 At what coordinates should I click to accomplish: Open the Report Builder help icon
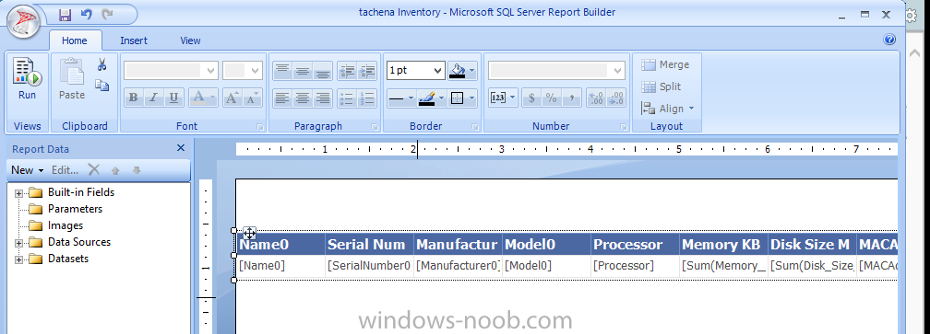tap(889, 40)
